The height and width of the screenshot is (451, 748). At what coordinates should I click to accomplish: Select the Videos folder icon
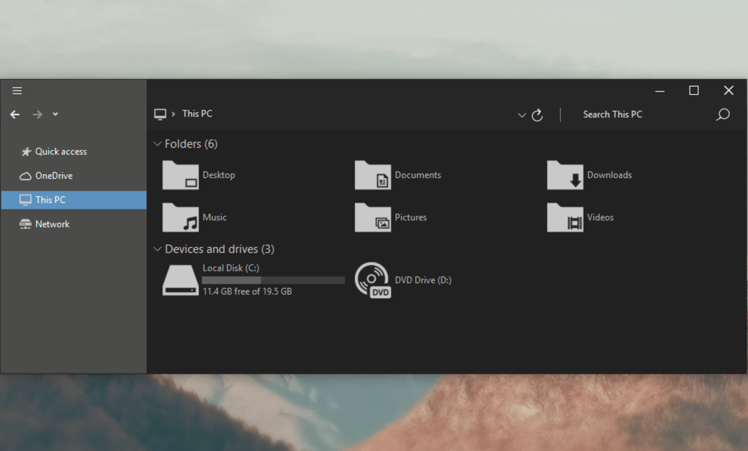click(565, 217)
